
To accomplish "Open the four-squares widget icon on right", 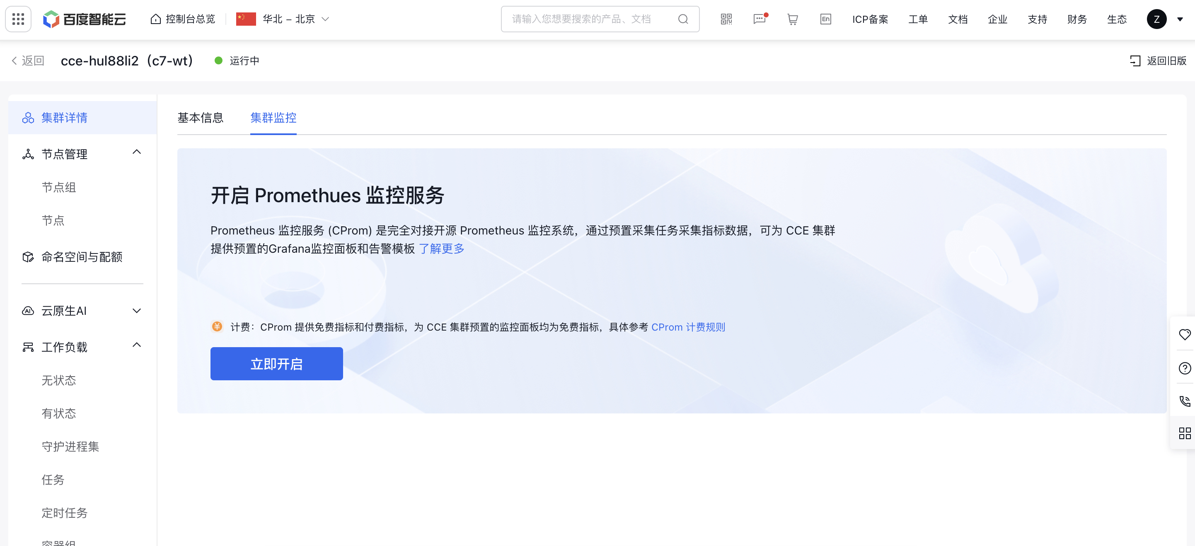I will tap(1184, 433).
